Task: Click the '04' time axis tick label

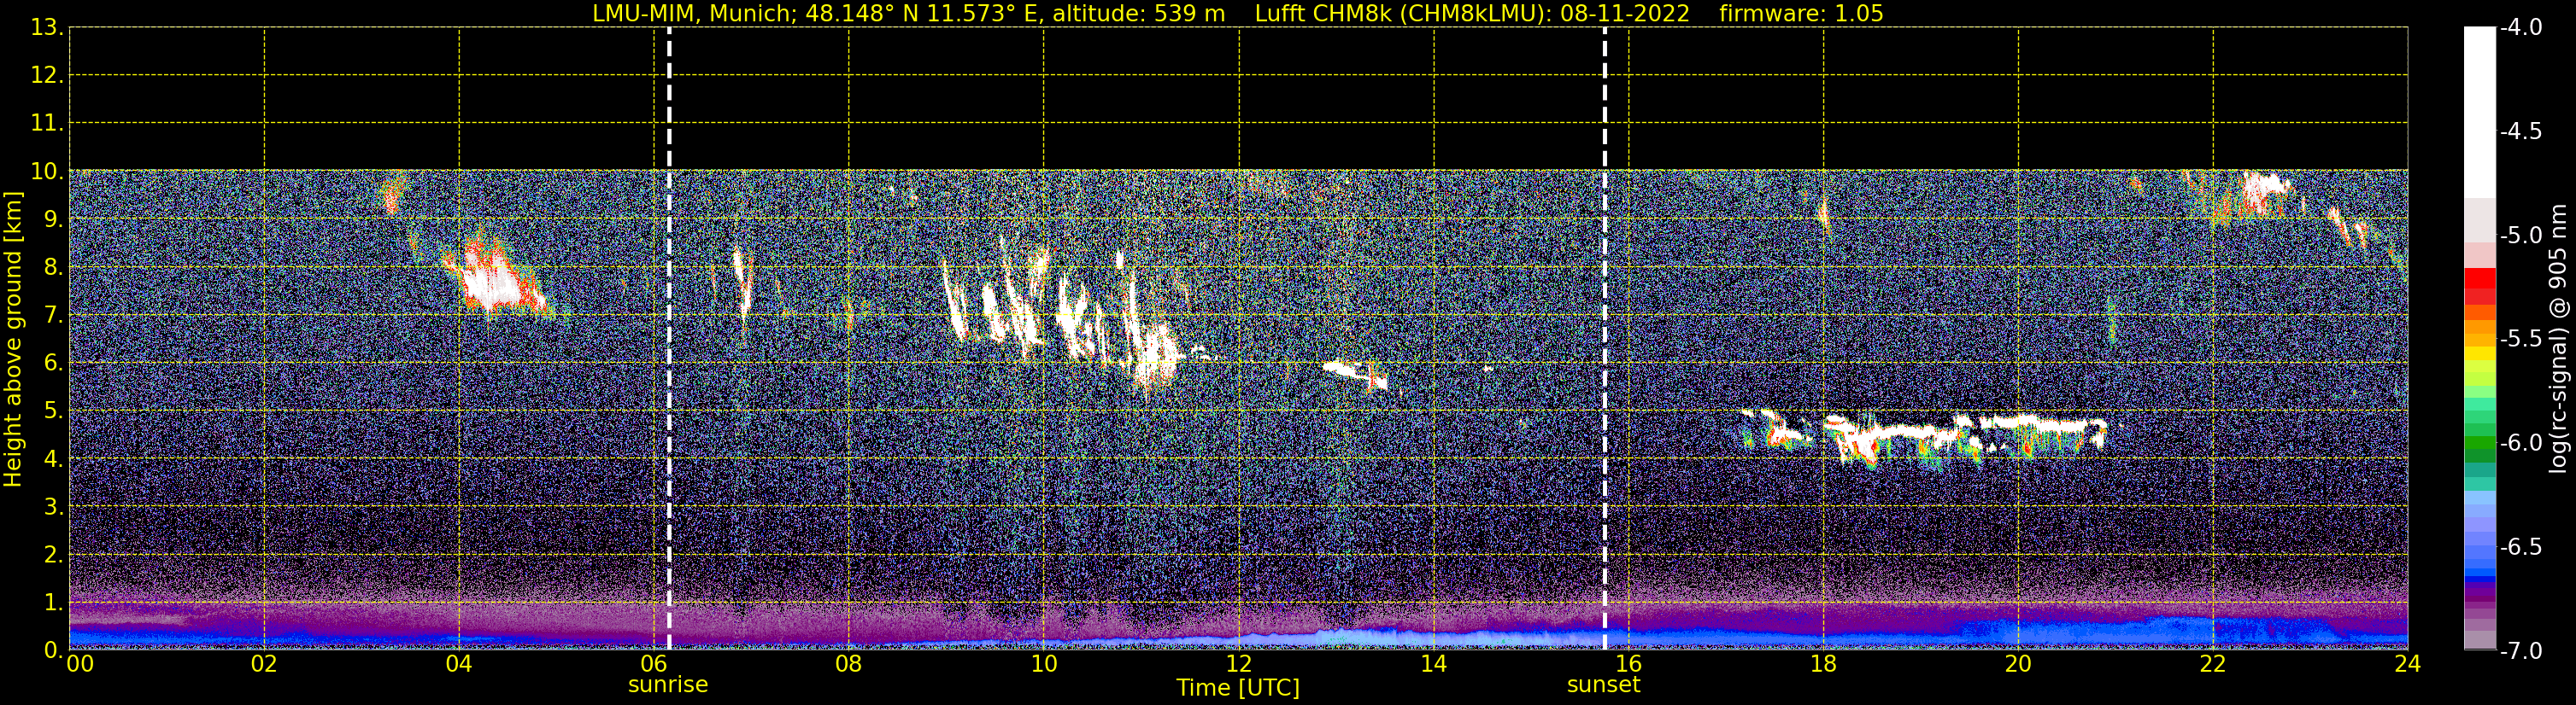Action: (459, 664)
